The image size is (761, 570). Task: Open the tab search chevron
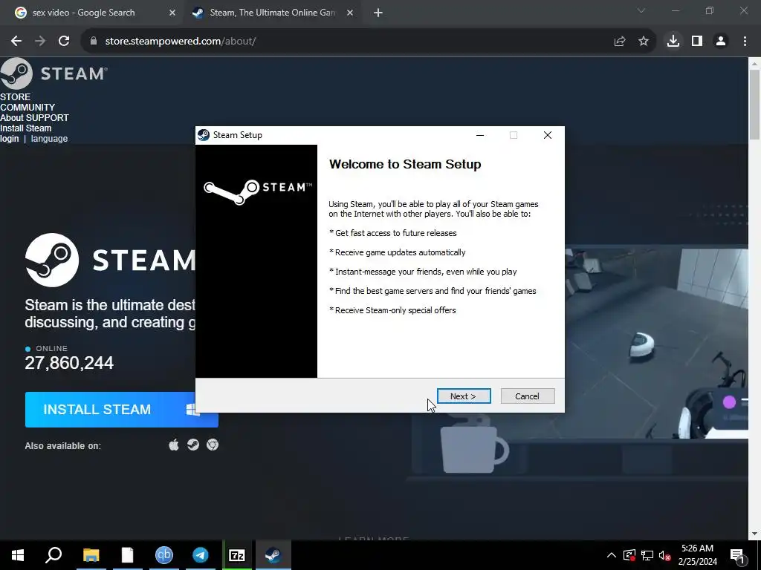click(641, 10)
